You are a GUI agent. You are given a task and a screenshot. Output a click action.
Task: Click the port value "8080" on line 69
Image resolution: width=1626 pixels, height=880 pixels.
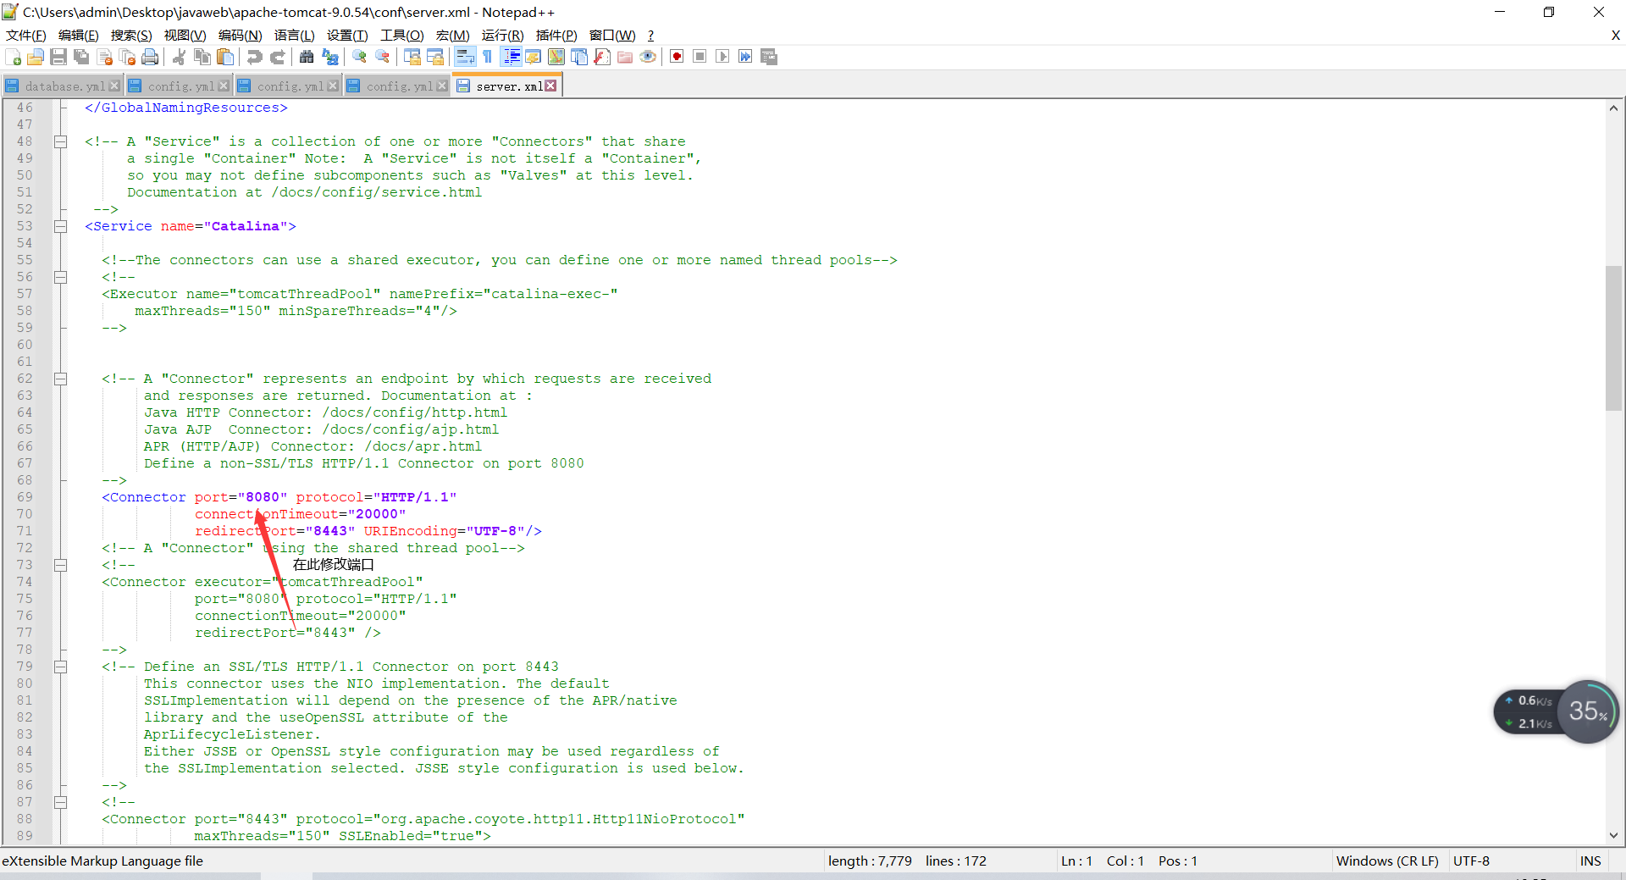(263, 497)
